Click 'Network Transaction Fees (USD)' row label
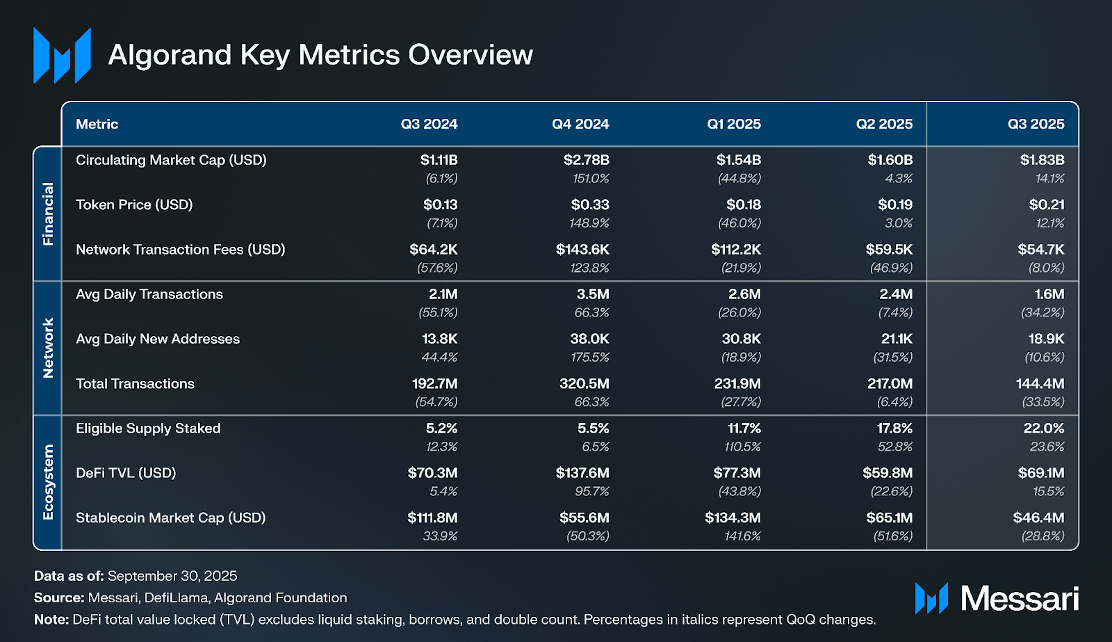 (x=181, y=249)
